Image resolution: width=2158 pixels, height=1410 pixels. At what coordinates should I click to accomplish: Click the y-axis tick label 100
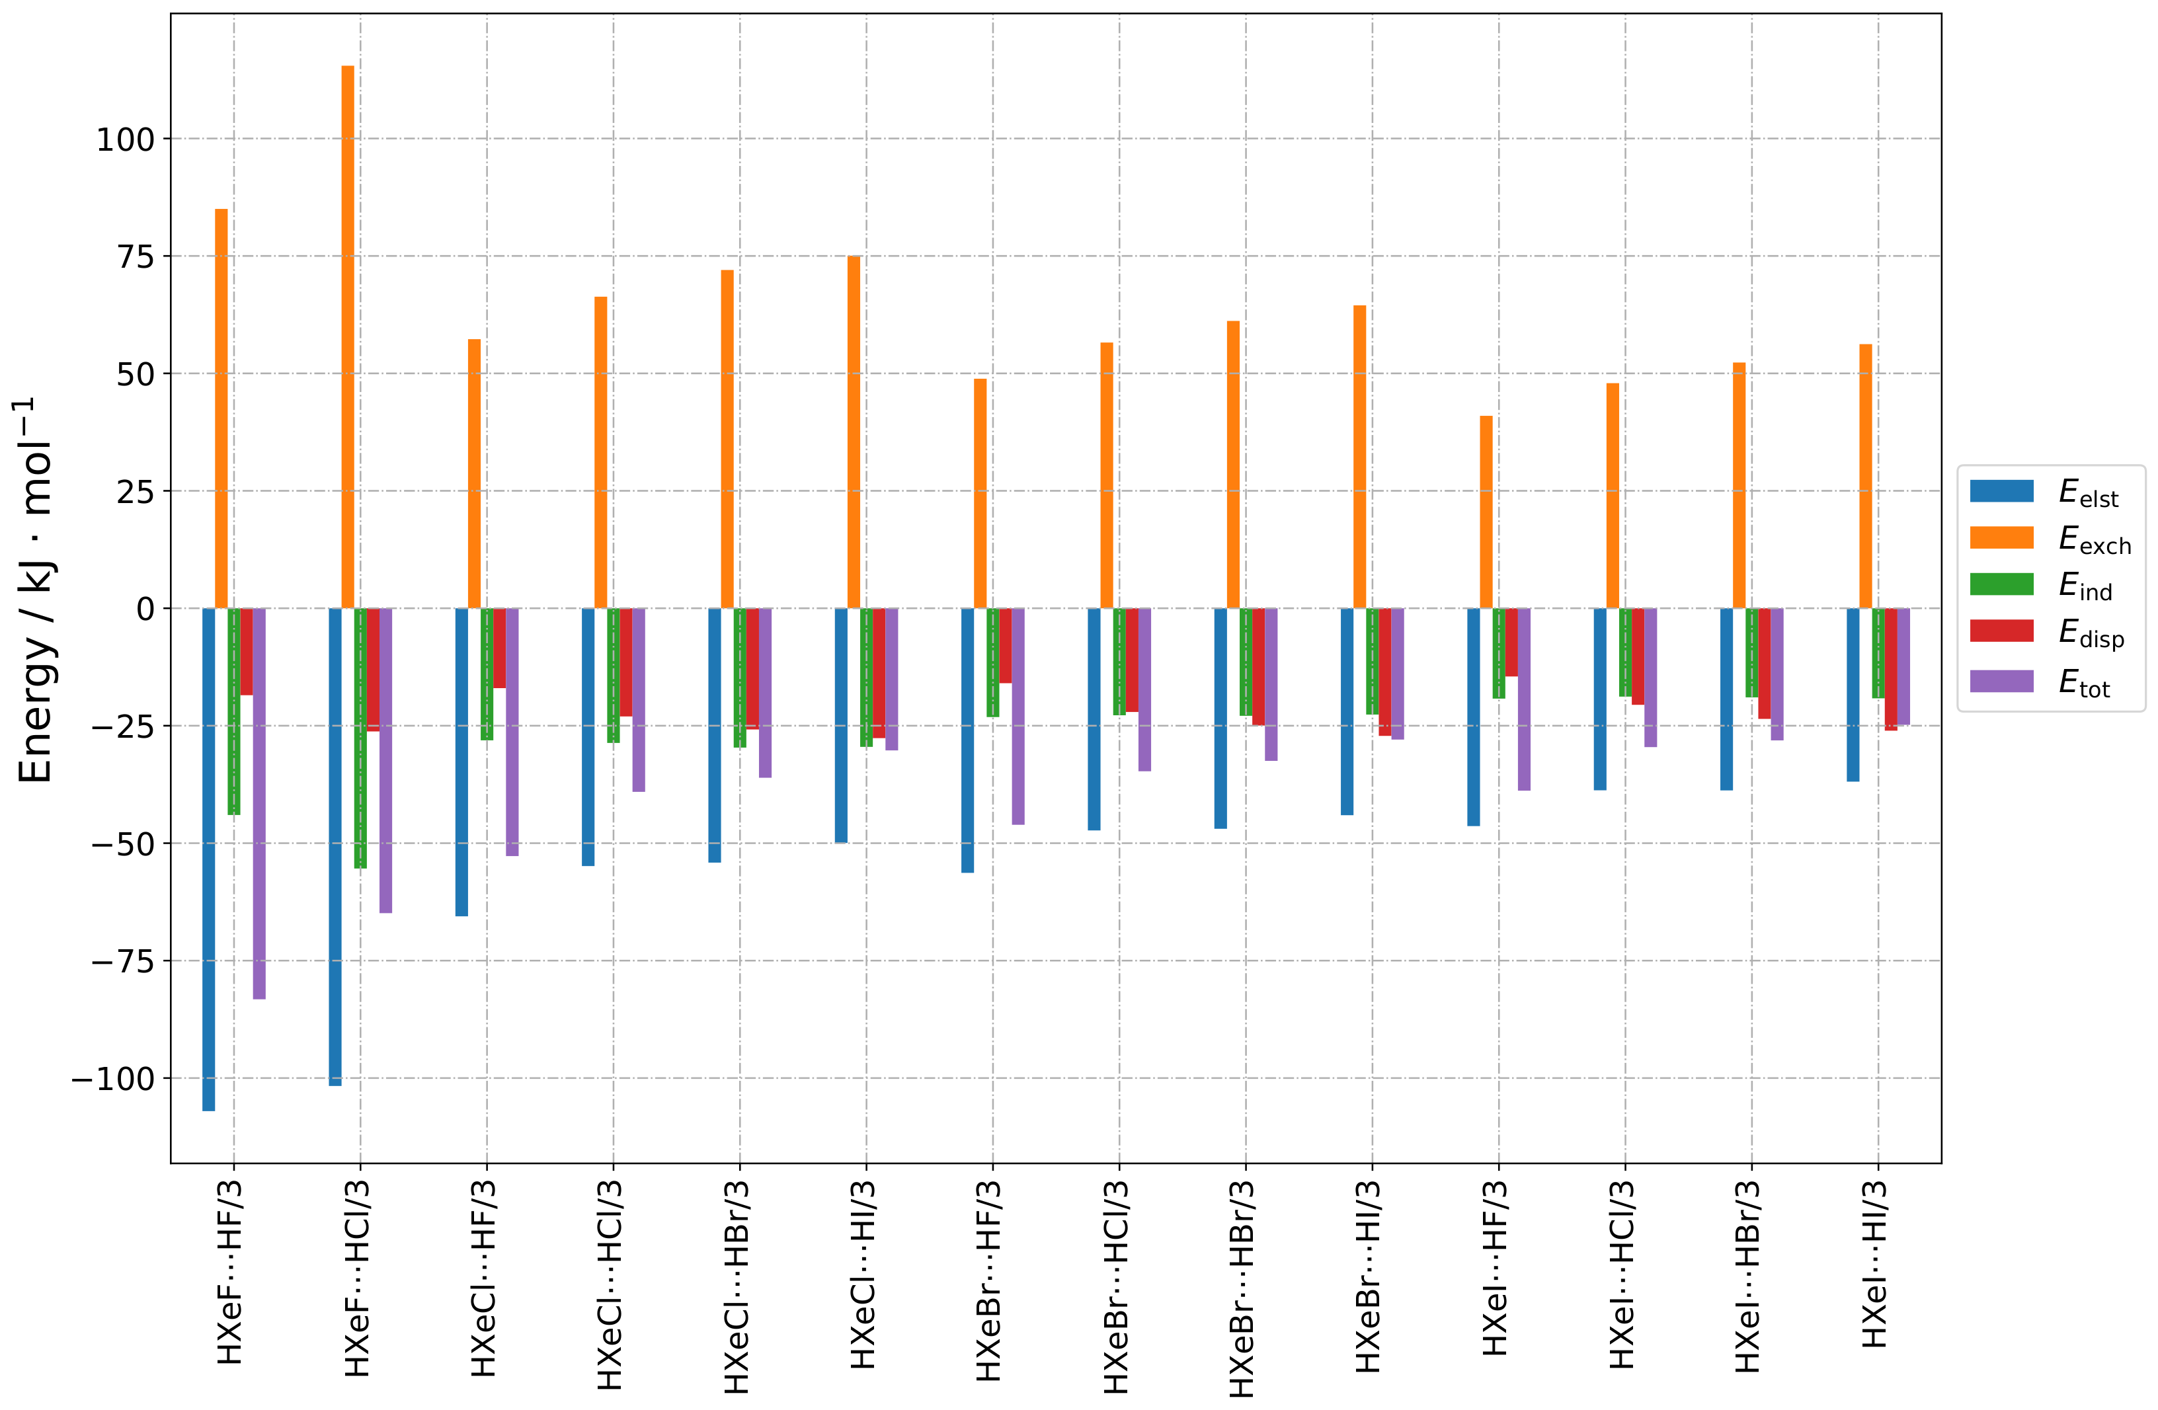coord(125,139)
